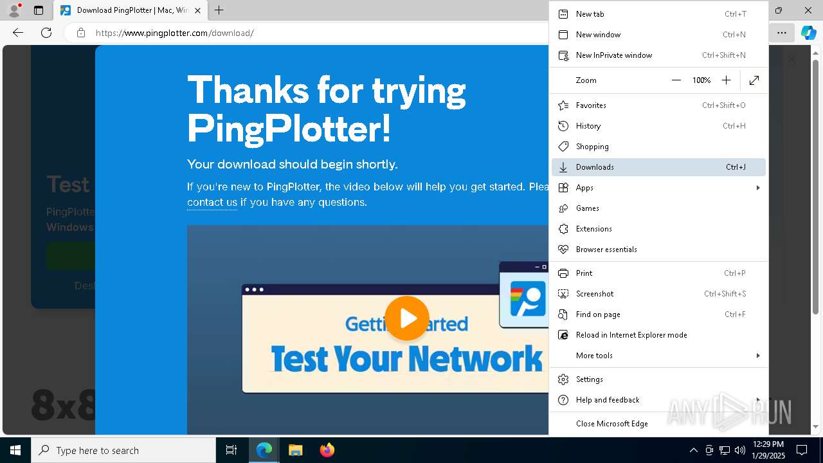This screenshot has width=823, height=463.
Task: Choose Close Microsoft Edge
Action: pos(658,424)
